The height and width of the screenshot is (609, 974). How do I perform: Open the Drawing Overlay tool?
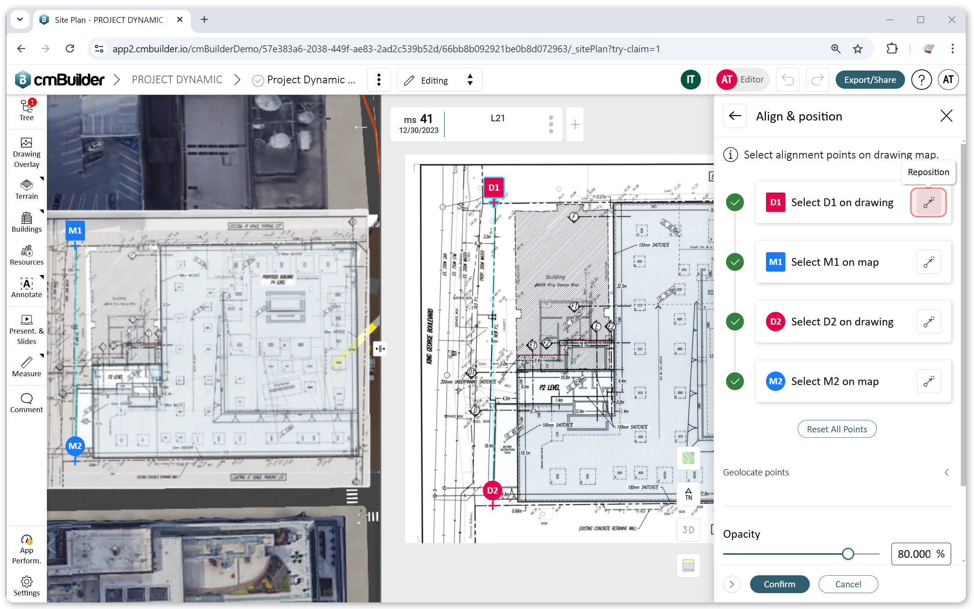[27, 153]
